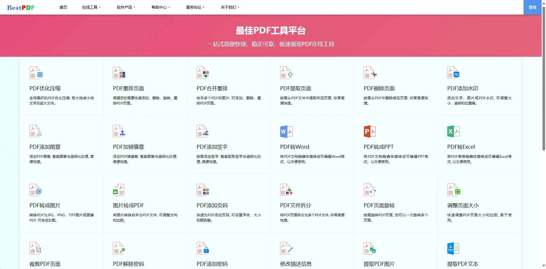Click the PDF优化压缩 tool icon
Screen dimensions: 546x269
[x=36, y=73]
